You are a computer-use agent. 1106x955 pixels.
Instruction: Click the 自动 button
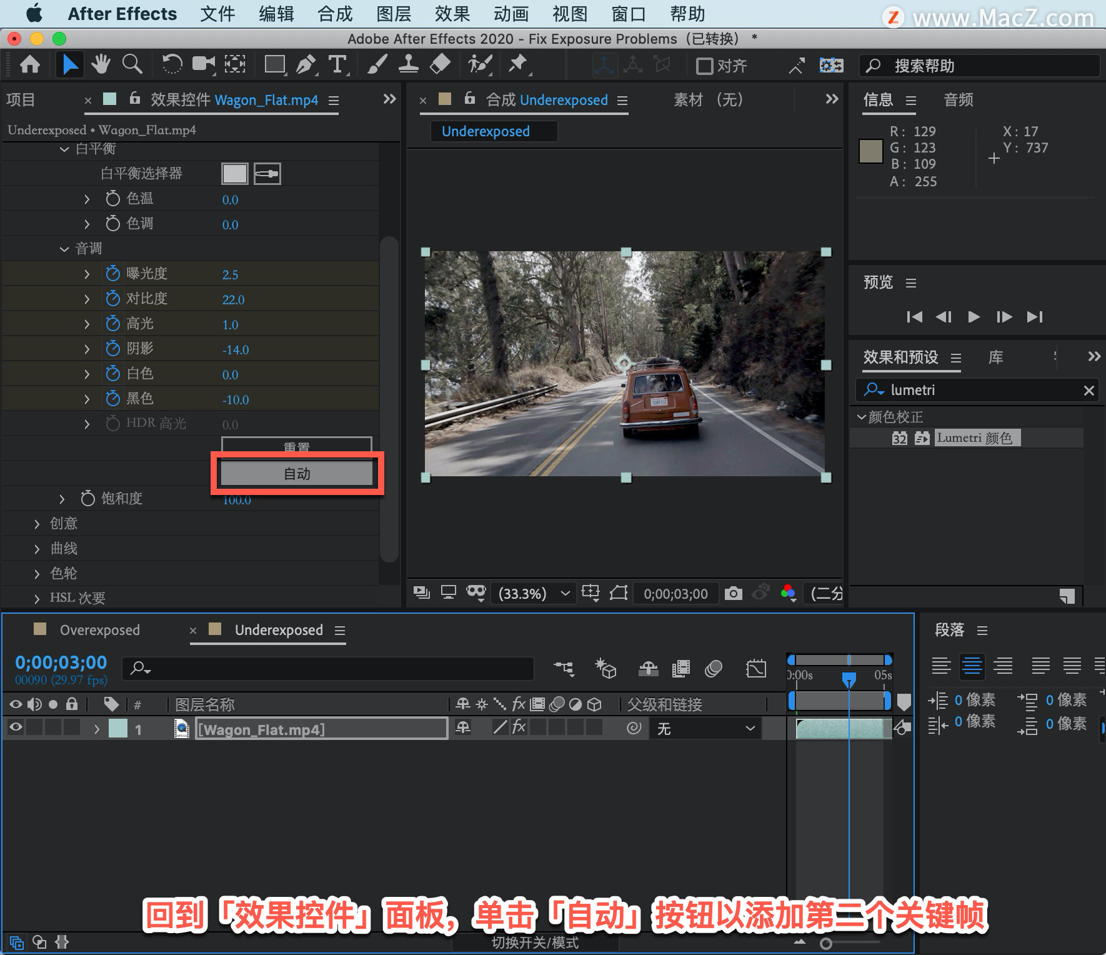pyautogui.click(x=297, y=474)
